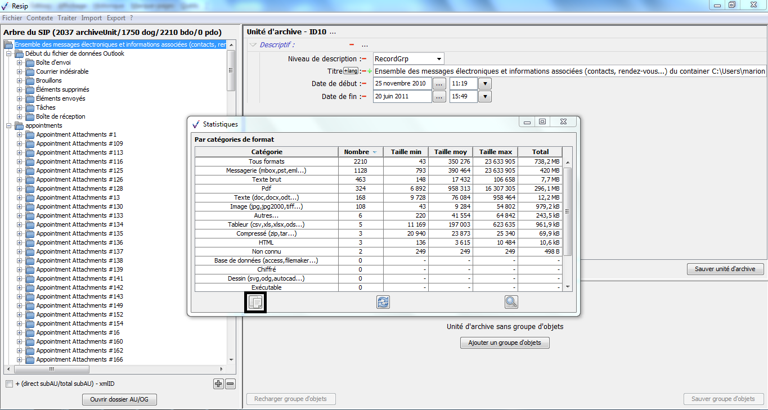Sort table by the Taille max column

pyautogui.click(x=495, y=152)
